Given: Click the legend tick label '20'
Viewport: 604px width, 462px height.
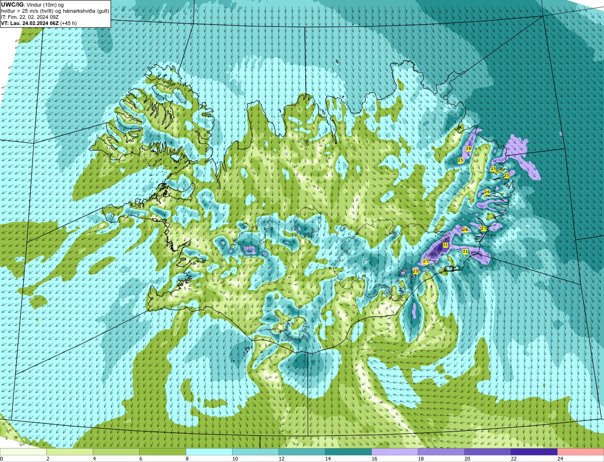Looking at the screenshot, I should (467, 459).
